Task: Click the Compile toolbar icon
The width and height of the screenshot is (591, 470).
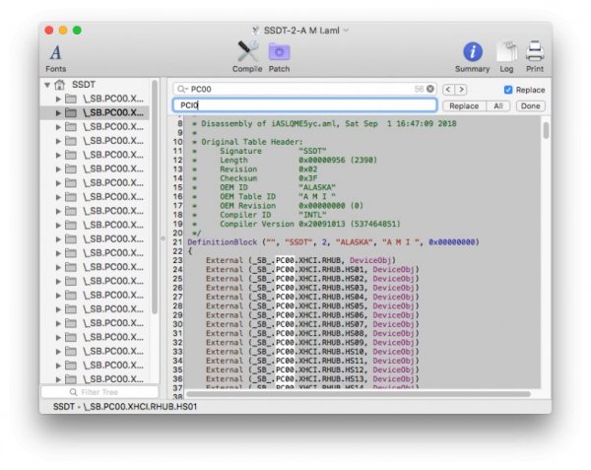Action: click(247, 53)
